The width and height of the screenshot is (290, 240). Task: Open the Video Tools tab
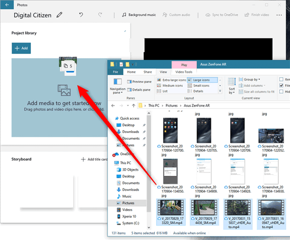point(184,72)
